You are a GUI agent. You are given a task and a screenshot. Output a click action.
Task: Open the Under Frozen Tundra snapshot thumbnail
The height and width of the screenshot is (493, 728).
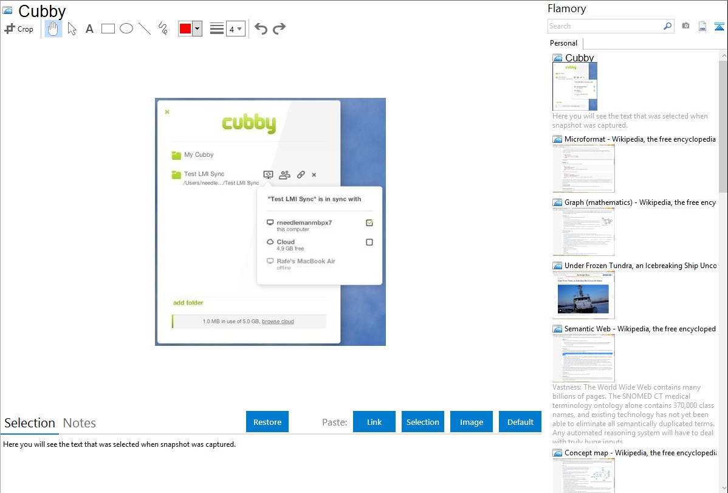coord(583,295)
